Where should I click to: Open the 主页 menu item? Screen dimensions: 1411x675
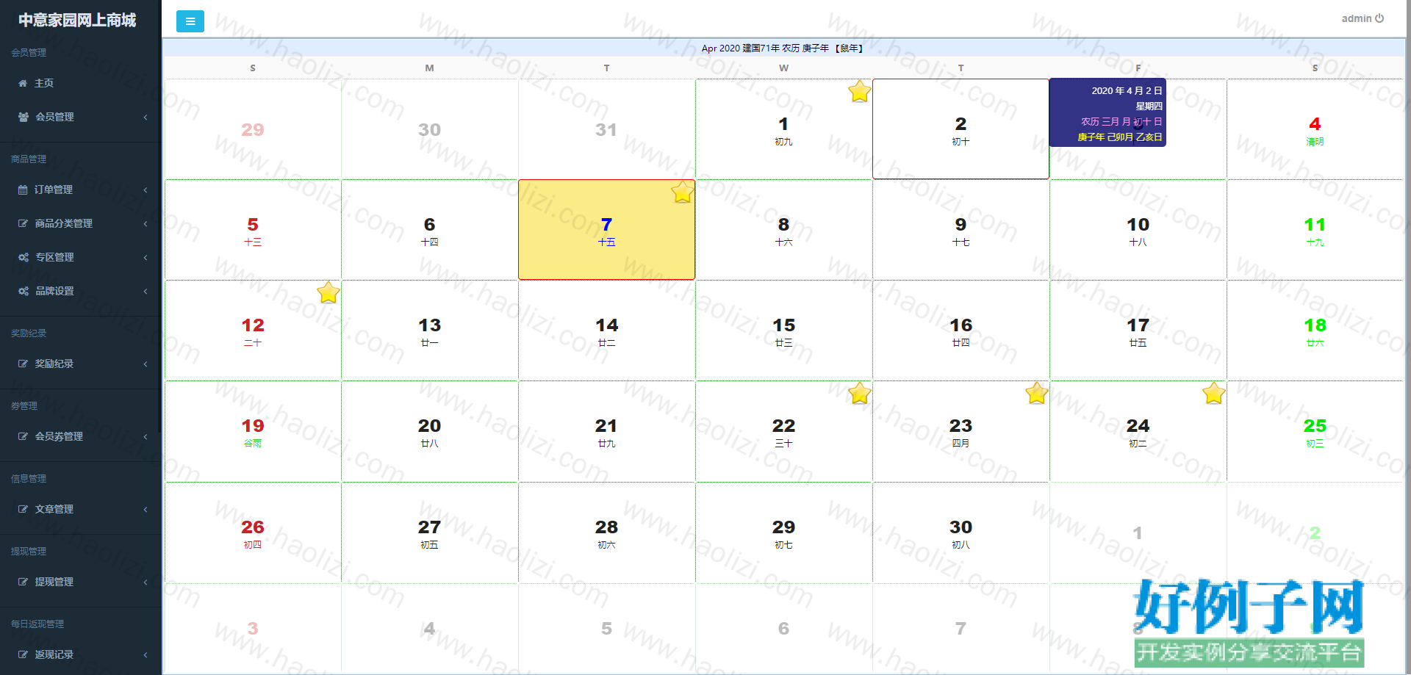tap(81, 83)
